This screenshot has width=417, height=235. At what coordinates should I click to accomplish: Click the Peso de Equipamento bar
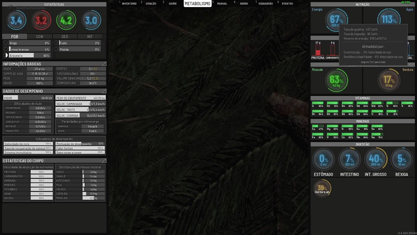pyautogui.click(x=80, y=98)
